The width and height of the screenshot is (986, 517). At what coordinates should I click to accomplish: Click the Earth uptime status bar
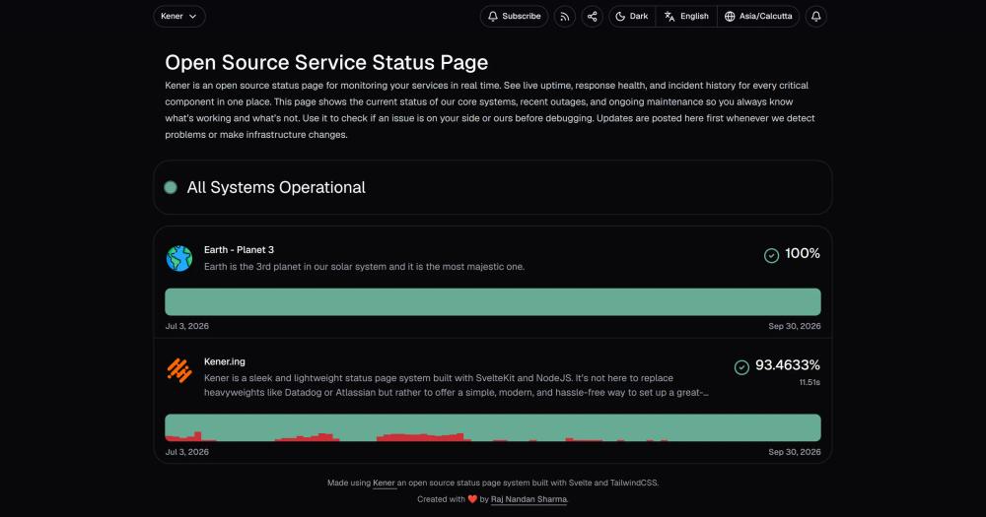click(x=492, y=301)
